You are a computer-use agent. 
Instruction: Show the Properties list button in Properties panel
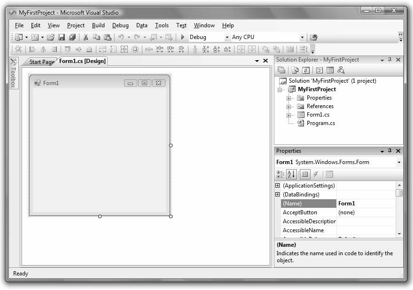[x=305, y=174]
